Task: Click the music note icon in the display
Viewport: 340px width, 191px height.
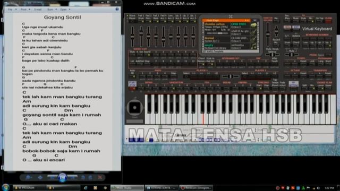Action: 253,46
